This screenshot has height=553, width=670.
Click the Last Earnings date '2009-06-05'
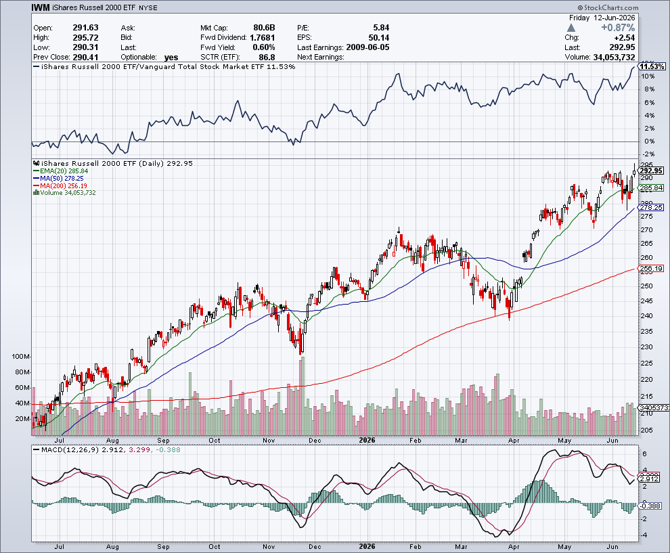click(x=367, y=47)
